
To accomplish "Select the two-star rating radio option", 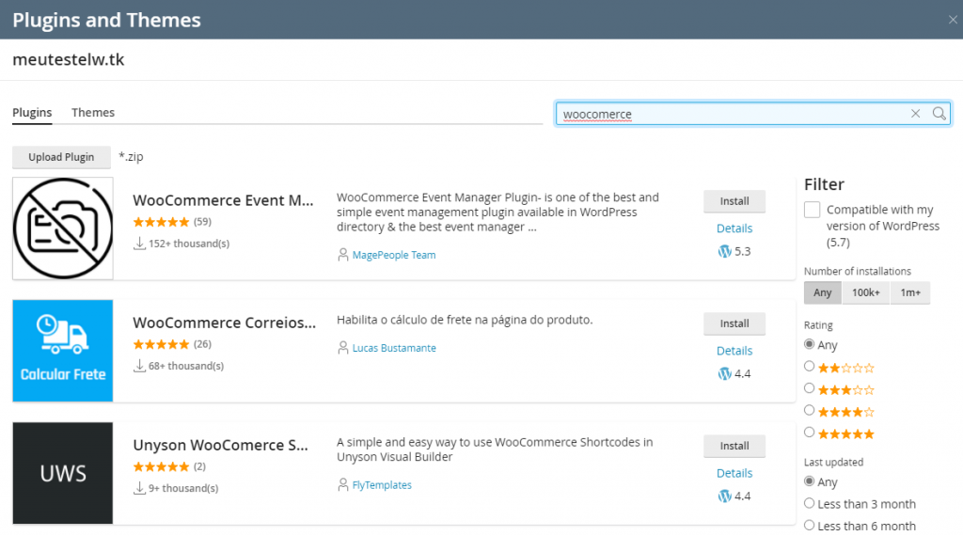I will (810, 367).
